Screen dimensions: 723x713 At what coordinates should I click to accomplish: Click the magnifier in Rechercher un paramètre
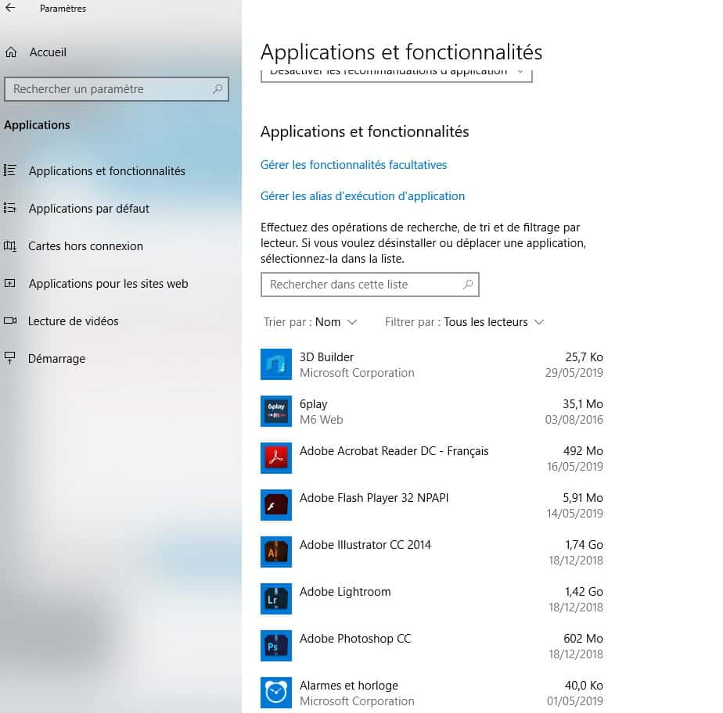pyautogui.click(x=218, y=88)
